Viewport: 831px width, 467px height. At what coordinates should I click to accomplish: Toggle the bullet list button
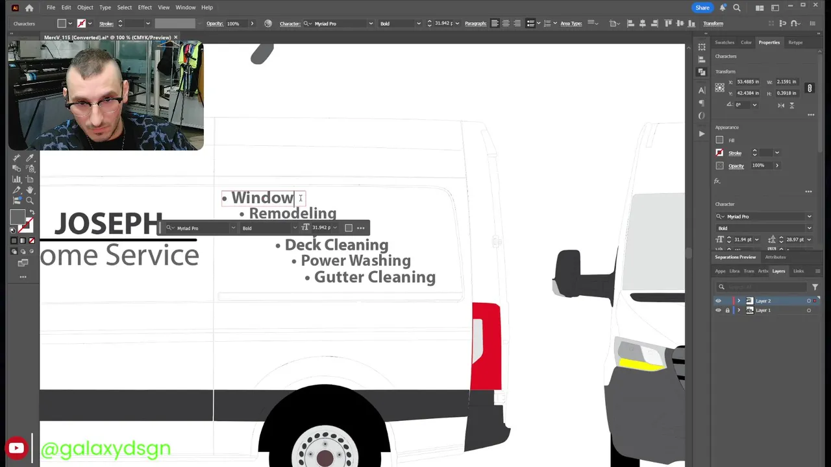coord(530,23)
